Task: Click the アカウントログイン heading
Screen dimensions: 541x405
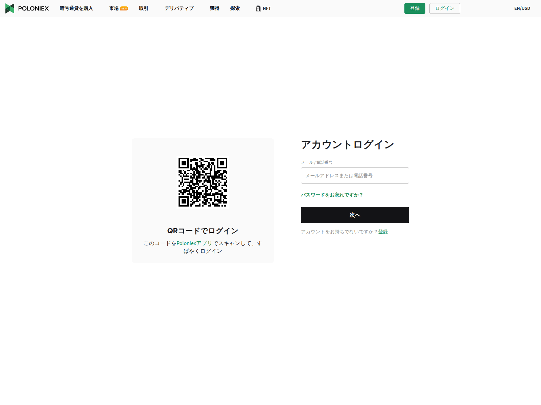Action: [x=348, y=145]
